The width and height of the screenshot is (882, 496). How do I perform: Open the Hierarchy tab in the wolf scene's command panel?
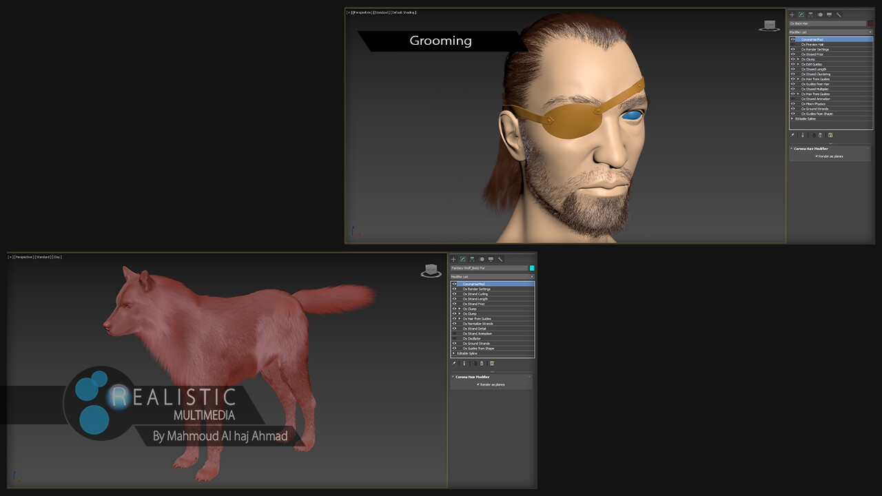(x=472, y=259)
